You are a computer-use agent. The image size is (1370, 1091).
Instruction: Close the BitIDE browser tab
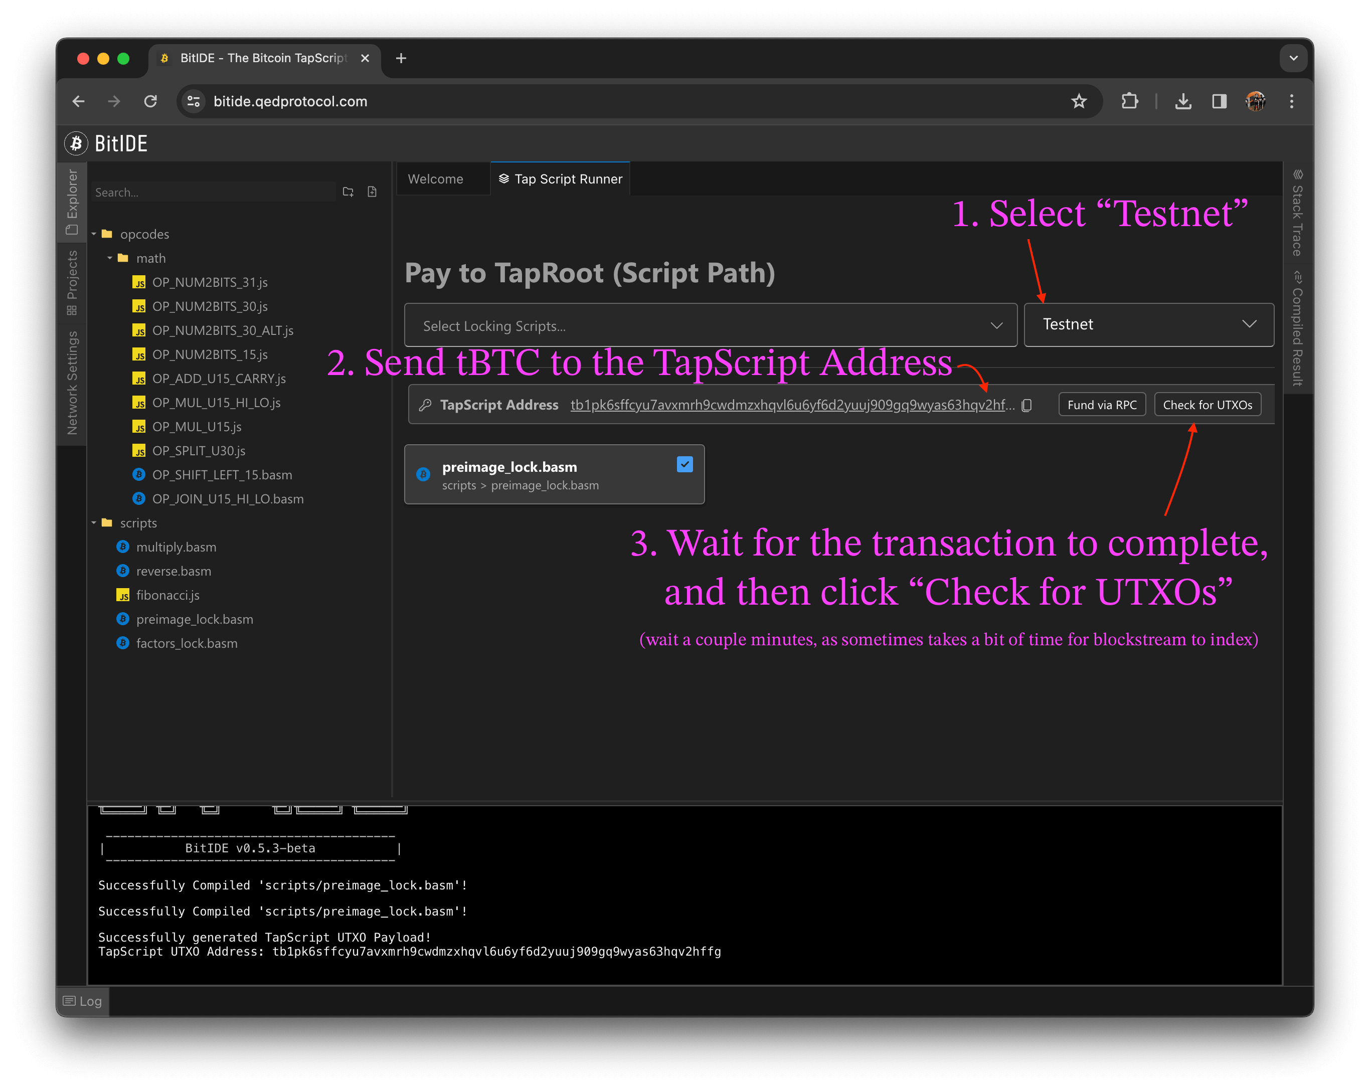point(366,59)
